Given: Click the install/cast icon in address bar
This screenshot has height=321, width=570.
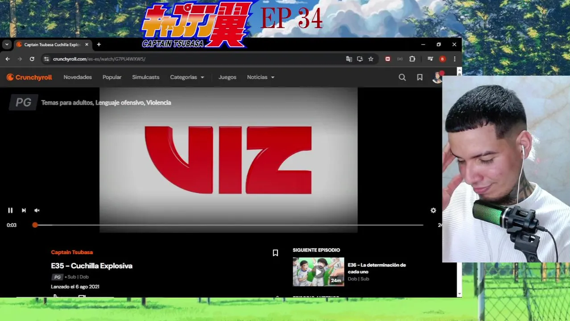Looking at the screenshot, I should coord(360,59).
